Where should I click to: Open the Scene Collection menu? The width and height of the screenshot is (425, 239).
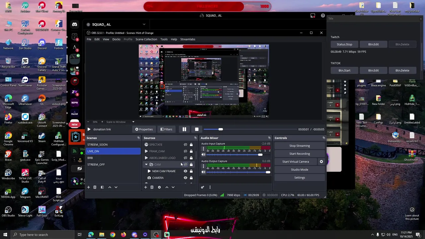pyautogui.click(x=146, y=39)
